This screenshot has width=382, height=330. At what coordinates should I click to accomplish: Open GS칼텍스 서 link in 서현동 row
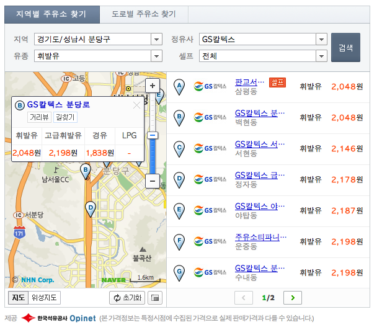[x=260, y=145]
